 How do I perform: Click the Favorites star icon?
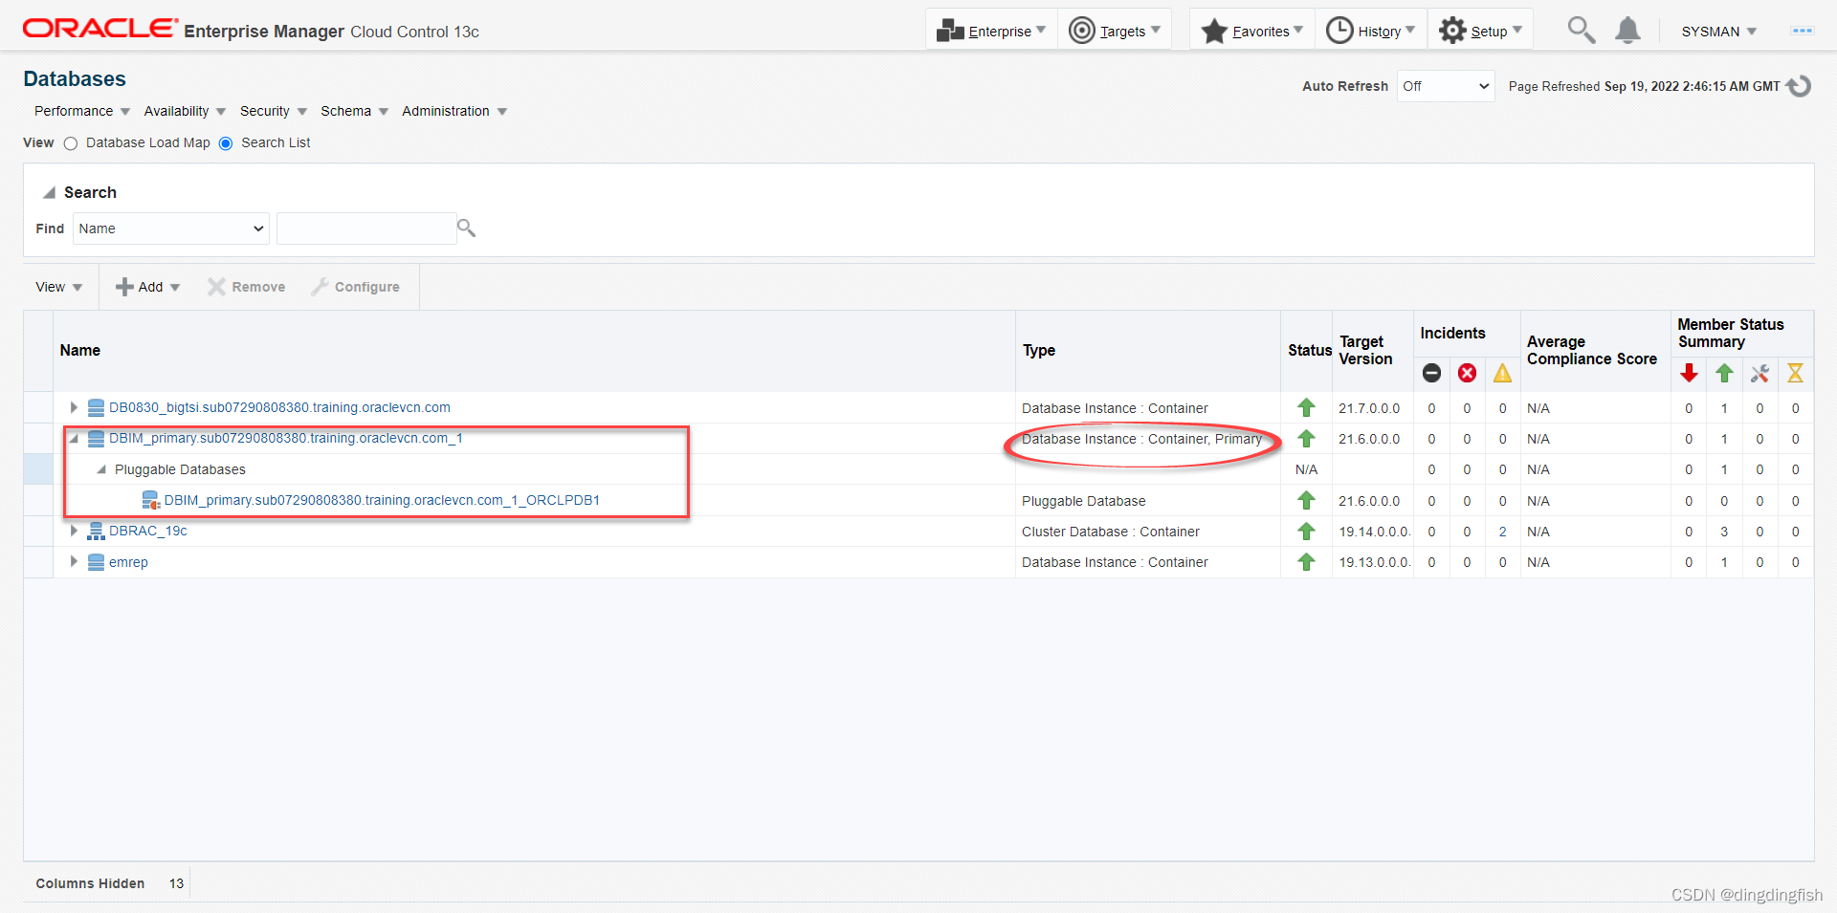pyautogui.click(x=1214, y=31)
